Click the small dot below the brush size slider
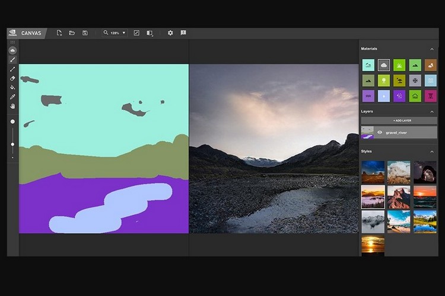The height and width of the screenshot is (296, 445). [x=12, y=158]
